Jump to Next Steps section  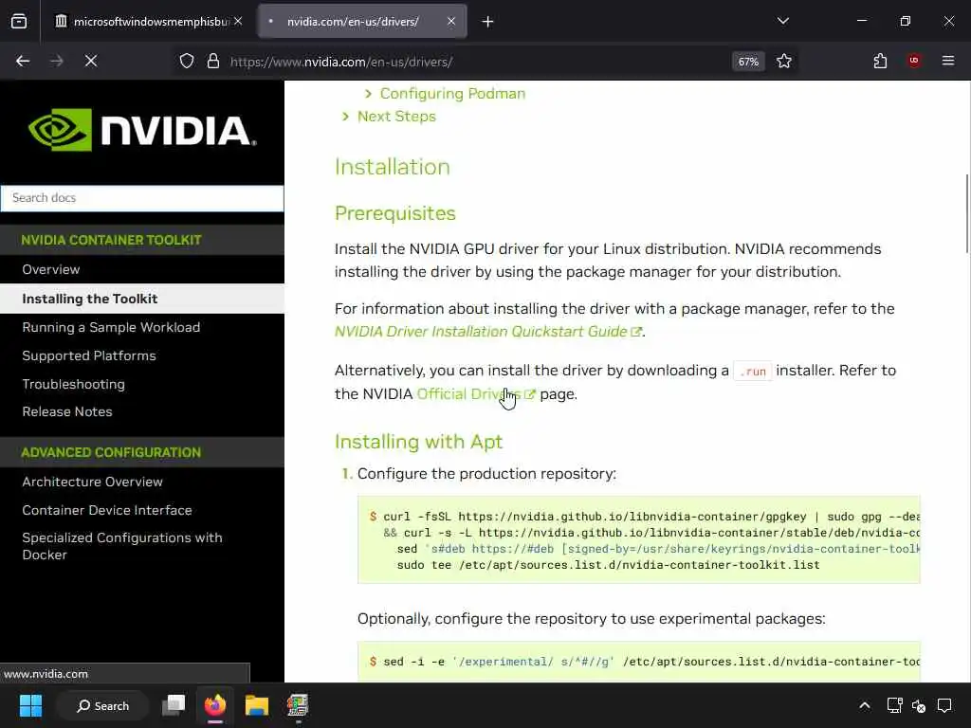(397, 117)
